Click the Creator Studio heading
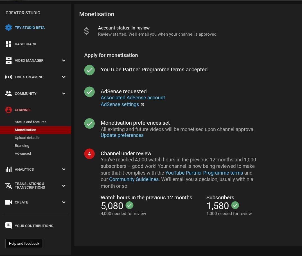 [x=23, y=13]
